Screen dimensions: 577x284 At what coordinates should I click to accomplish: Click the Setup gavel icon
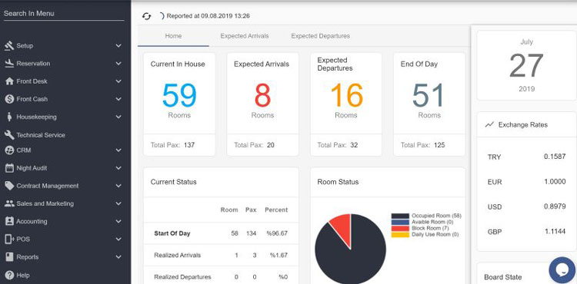9,46
